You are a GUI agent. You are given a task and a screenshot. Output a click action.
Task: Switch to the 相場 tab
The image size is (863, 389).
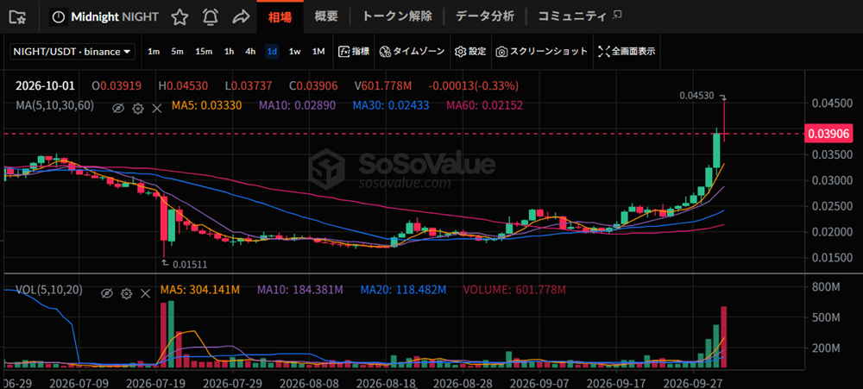[280, 16]
